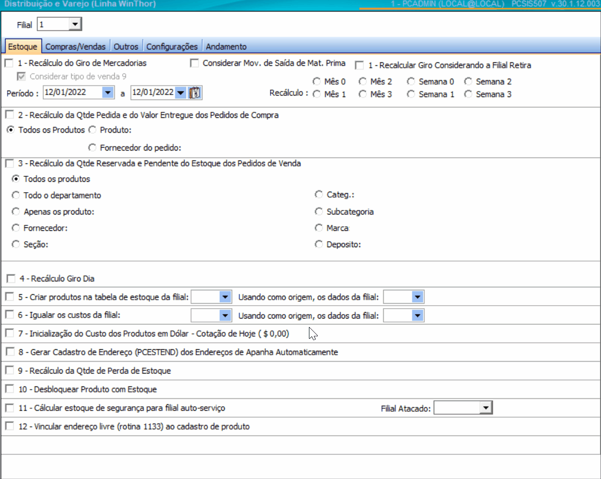Click the title text Distribuição e Varejo (Linha WinThor)
The image size is (601, 479).
pos(79,4)
